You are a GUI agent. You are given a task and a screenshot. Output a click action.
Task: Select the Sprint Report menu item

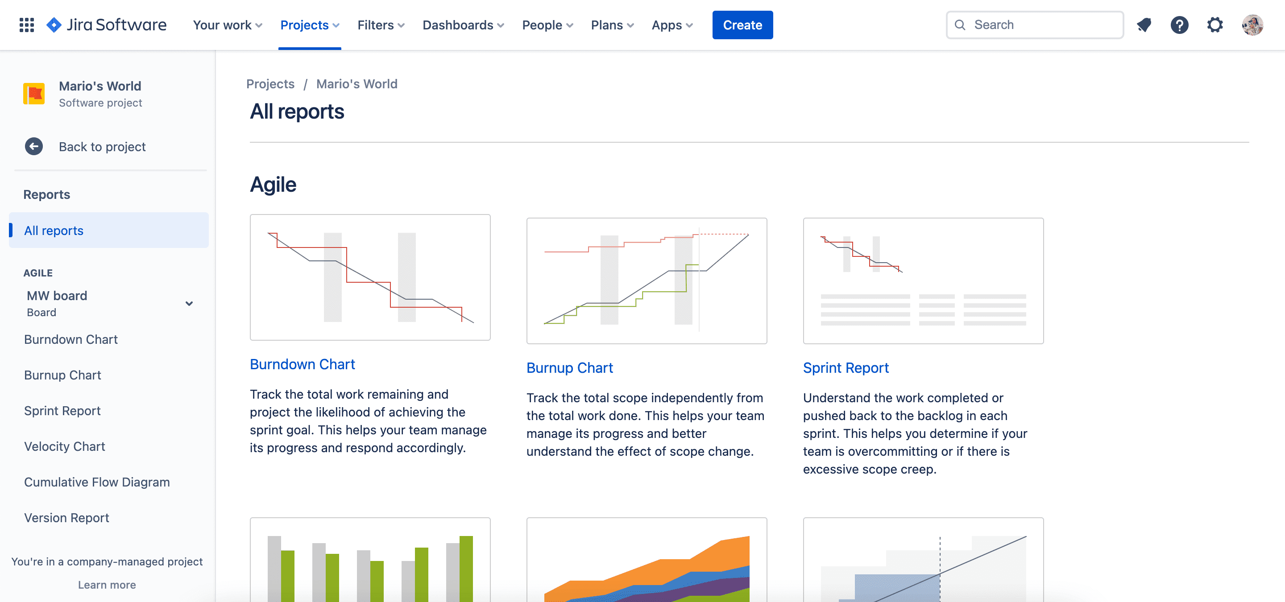[62, 410]
